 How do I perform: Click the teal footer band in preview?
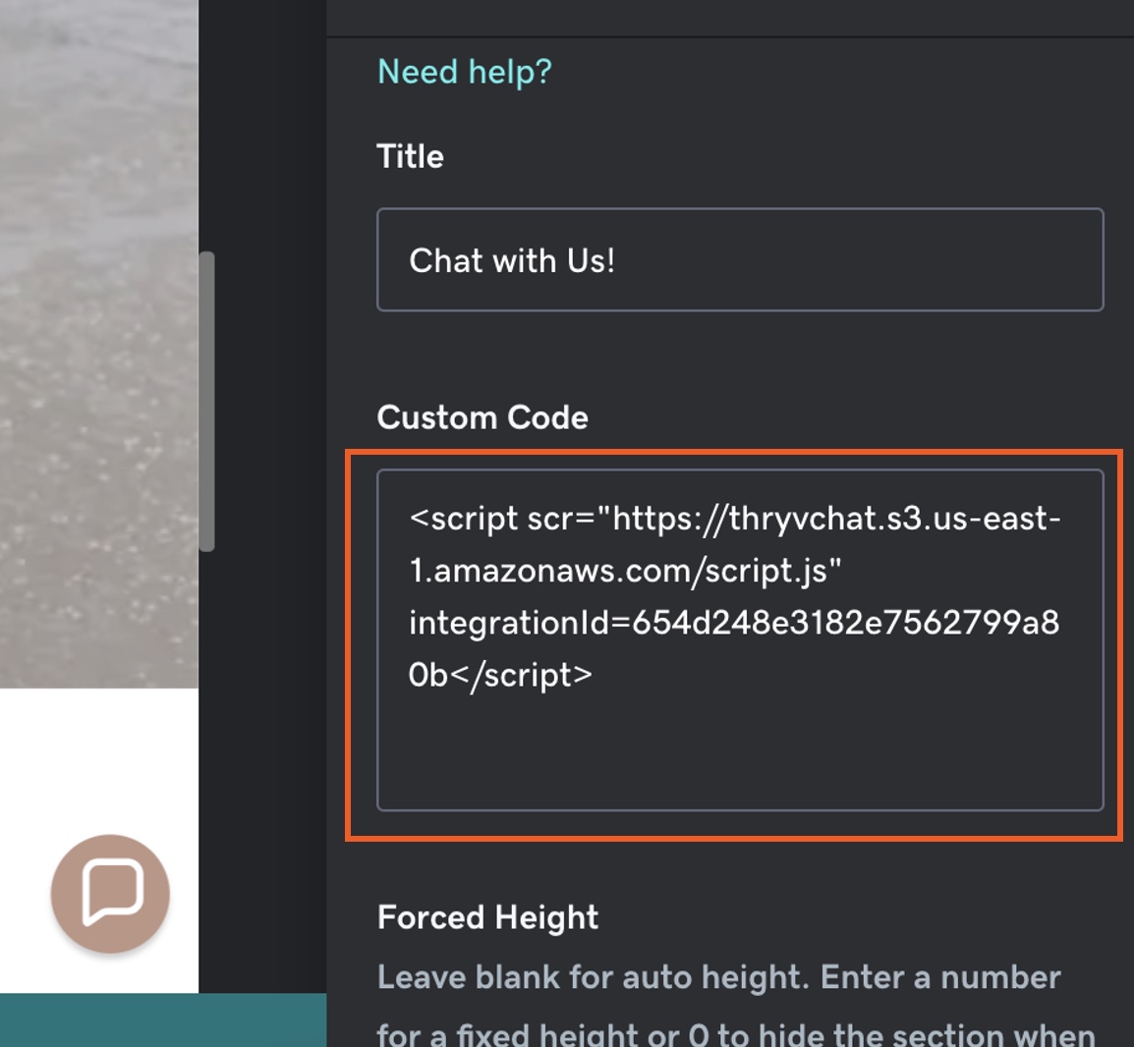pos(162,1019)
